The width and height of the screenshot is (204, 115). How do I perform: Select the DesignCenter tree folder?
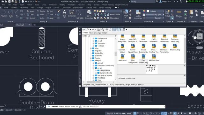click(x=105, y=70)
